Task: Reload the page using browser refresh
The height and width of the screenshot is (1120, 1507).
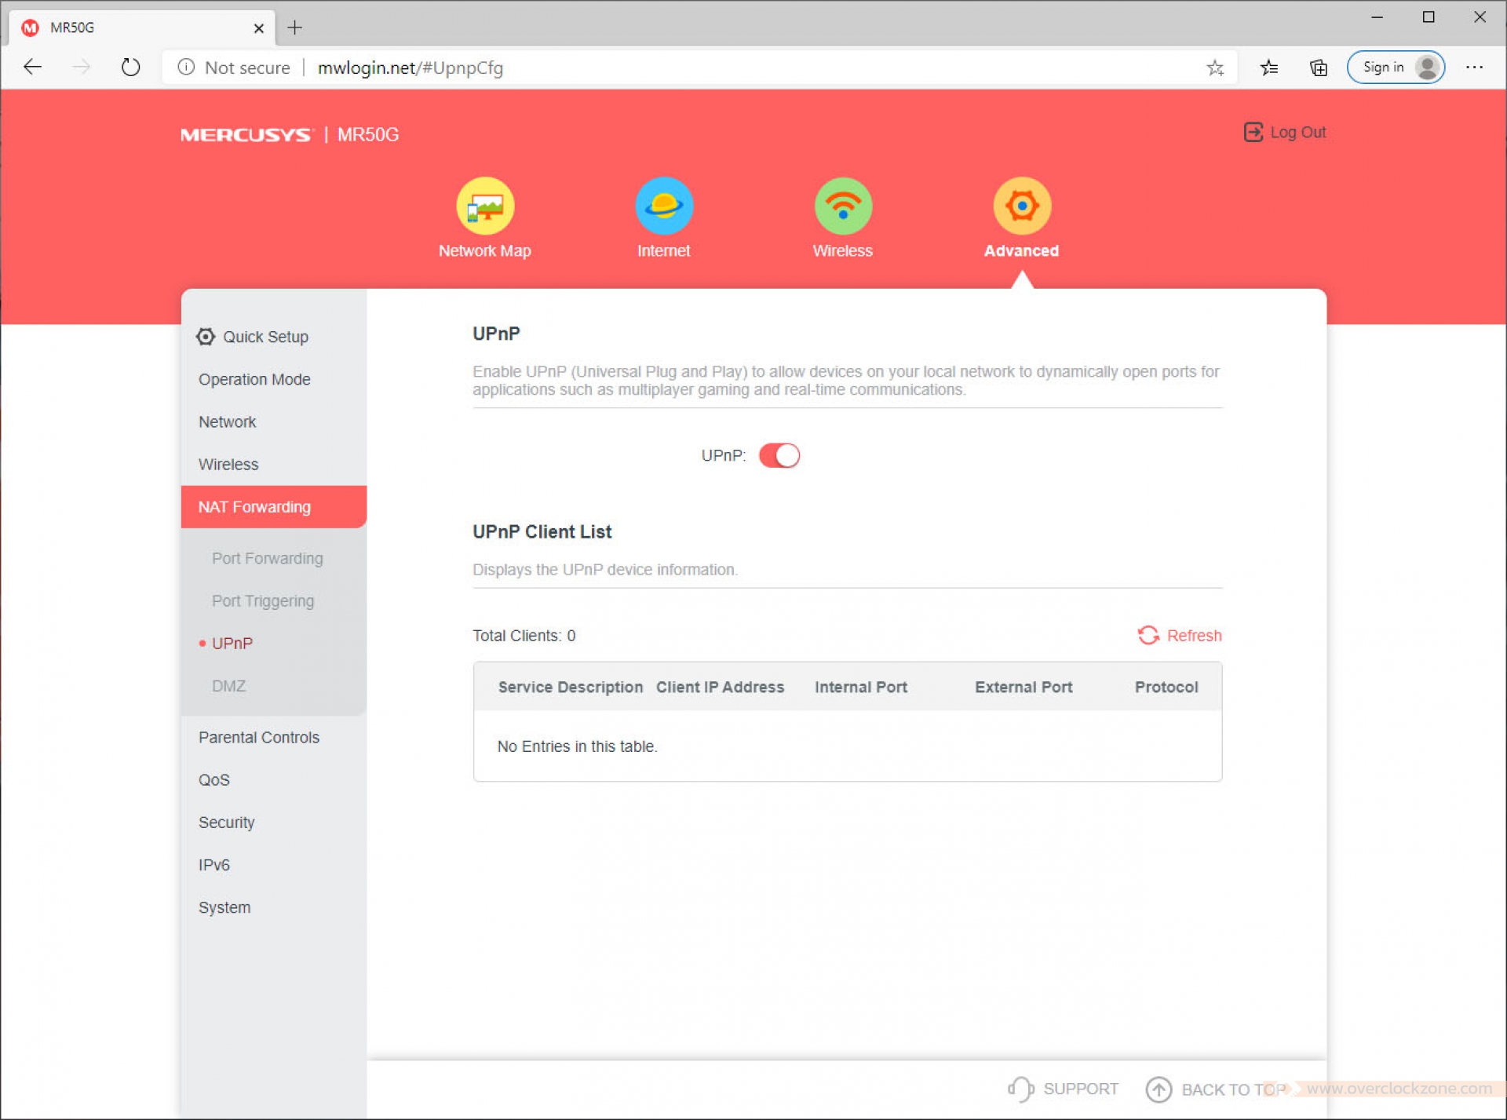Action: click(131, 67)
